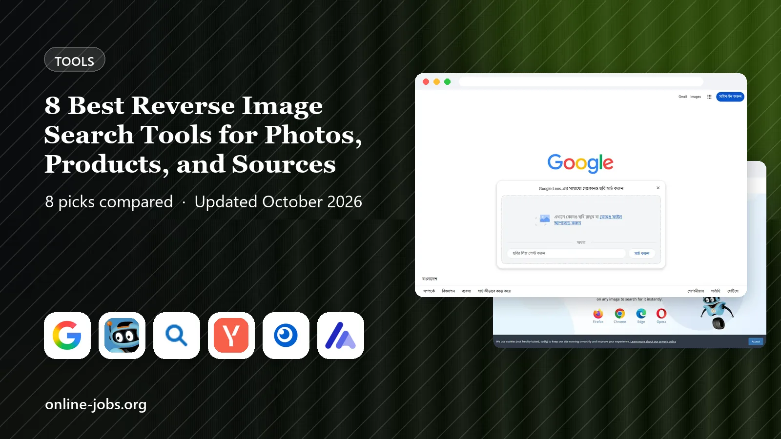Close the Google Lens dialog with X
The height and width of the screenshot is (439, 781).
[x=658, y=188]
